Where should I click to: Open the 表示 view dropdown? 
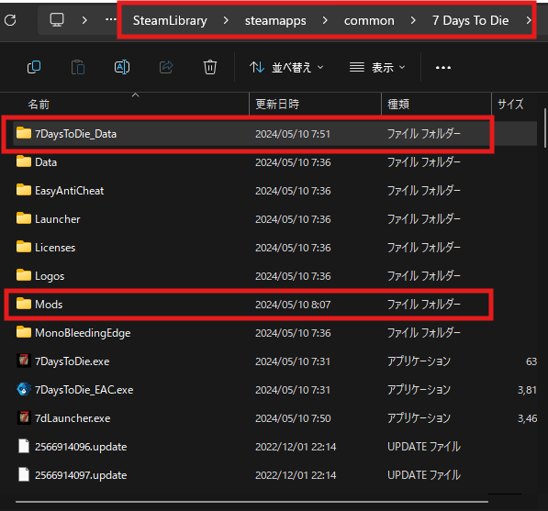[x=377, y=67]
